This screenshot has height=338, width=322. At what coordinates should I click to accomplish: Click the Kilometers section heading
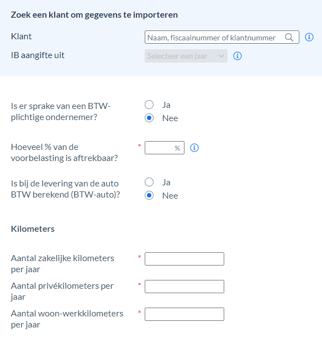click(x=33, y=229)
